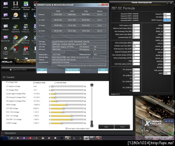The width and height of the screenshot is (175, 146).
Task: Open the ASRock Timing Configurator shortcut
Action: click(26, 28)
